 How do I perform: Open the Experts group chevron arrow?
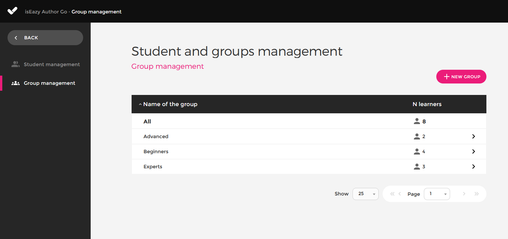point(473,167)
